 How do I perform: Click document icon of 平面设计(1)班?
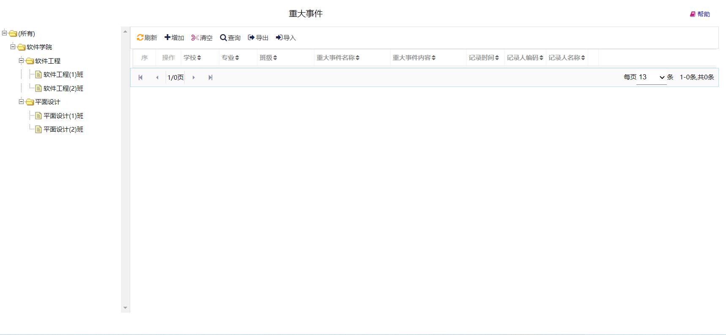coord(38,116)
